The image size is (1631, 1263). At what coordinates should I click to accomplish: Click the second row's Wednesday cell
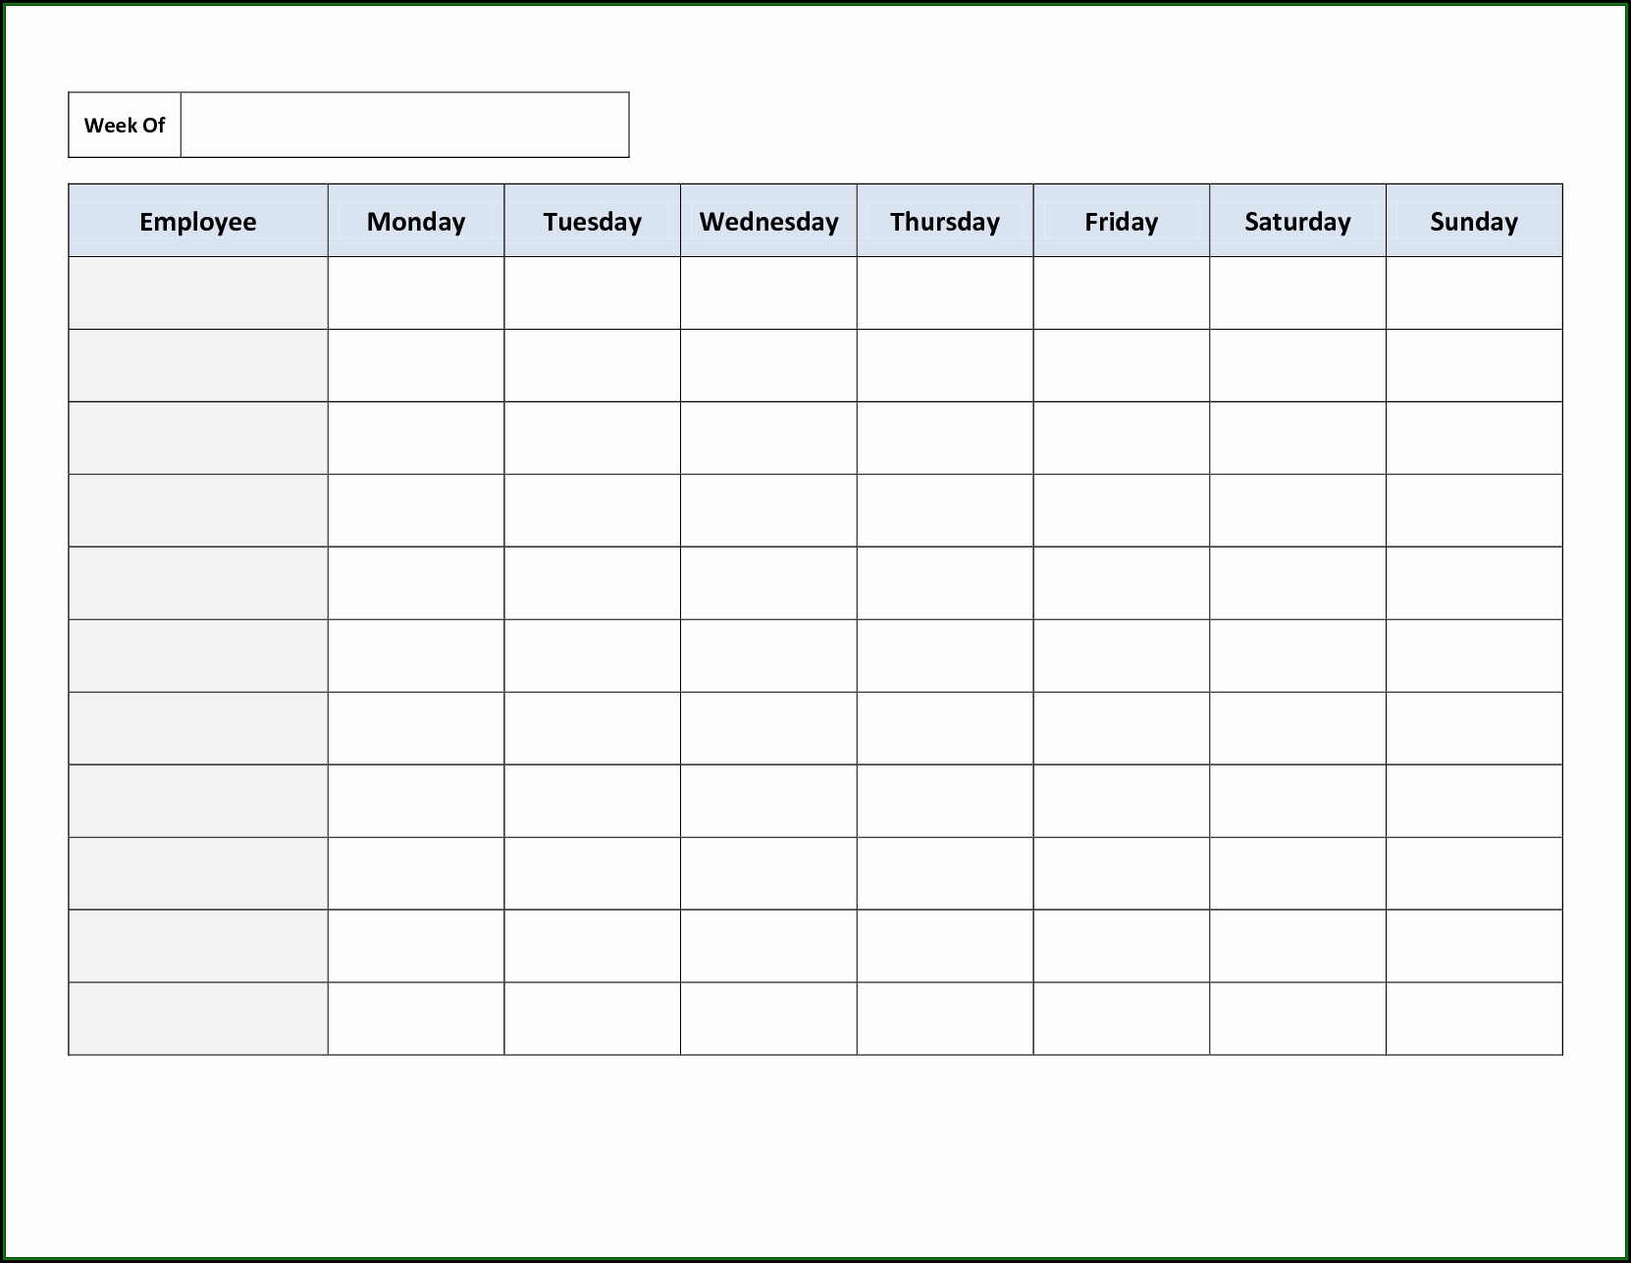768,365
